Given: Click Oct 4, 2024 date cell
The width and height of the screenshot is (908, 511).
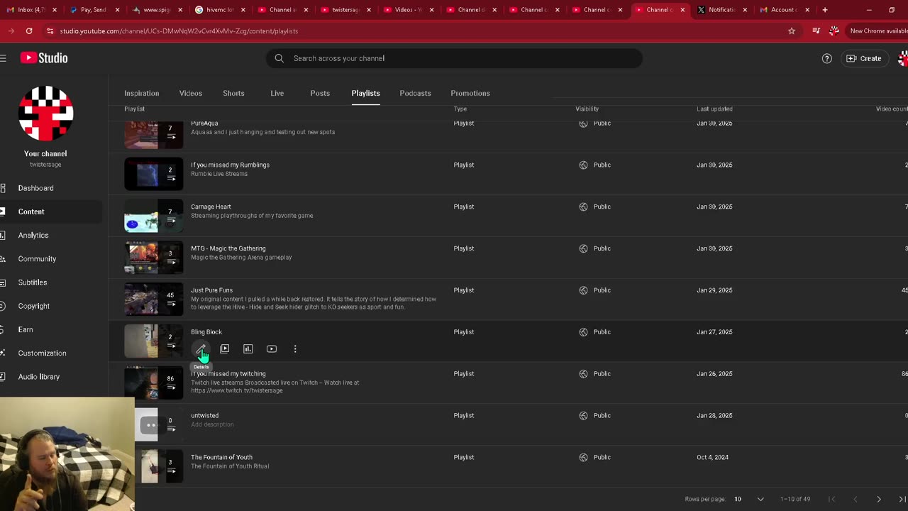Looking at the screenshot, I should tap(712, 457).
